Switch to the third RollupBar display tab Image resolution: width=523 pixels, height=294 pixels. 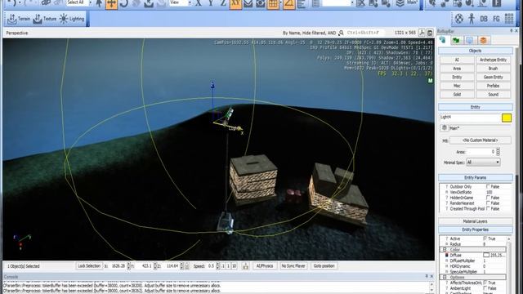[x=470, y=40]
